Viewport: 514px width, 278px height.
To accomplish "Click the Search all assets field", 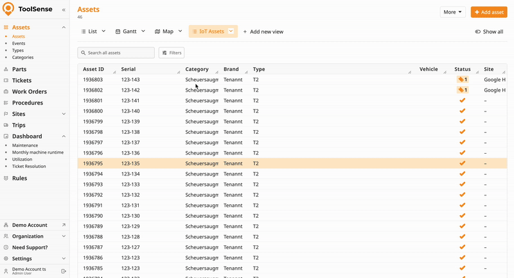I will click(116, 53).
